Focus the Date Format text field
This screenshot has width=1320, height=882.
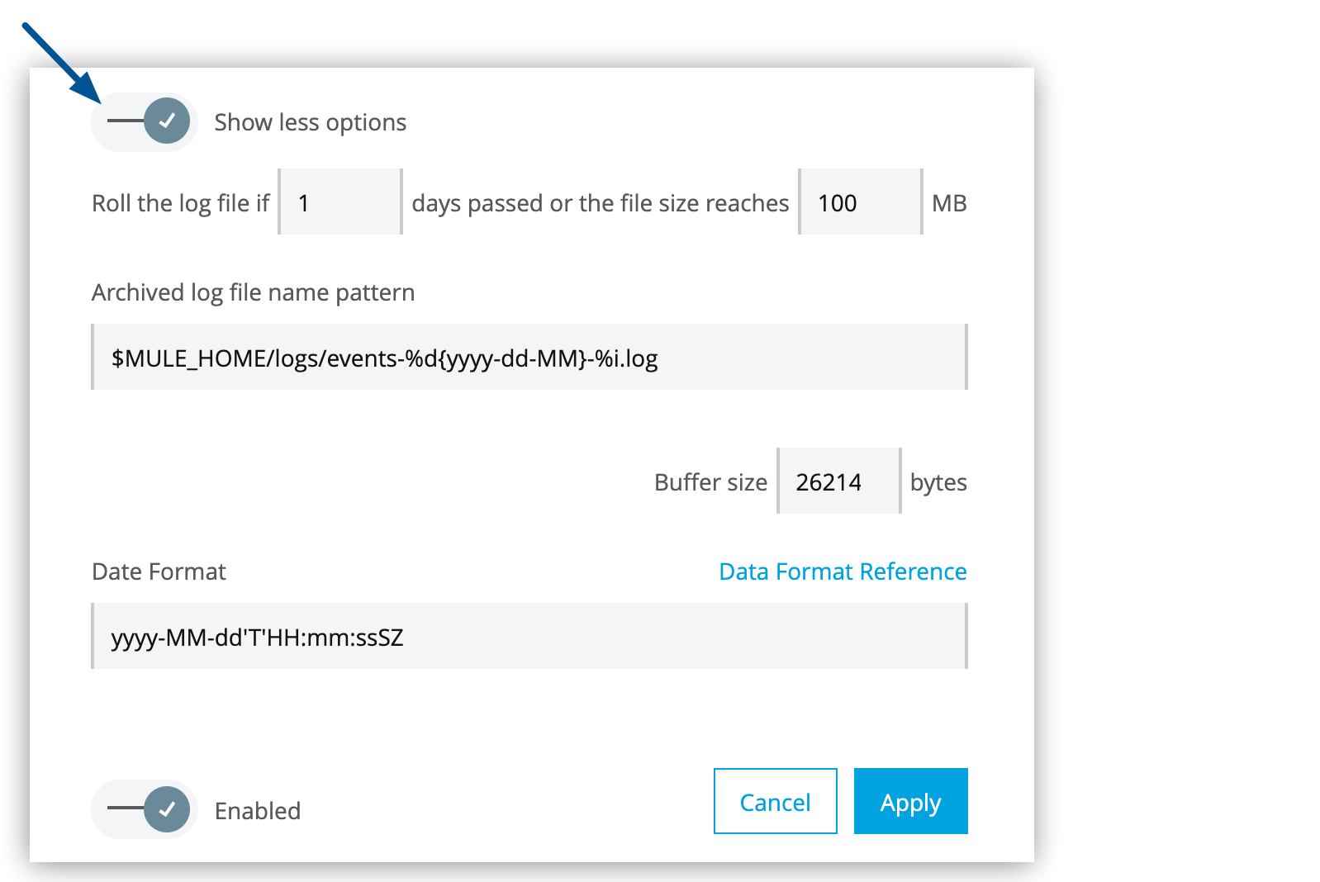click(x=529, y=637)
